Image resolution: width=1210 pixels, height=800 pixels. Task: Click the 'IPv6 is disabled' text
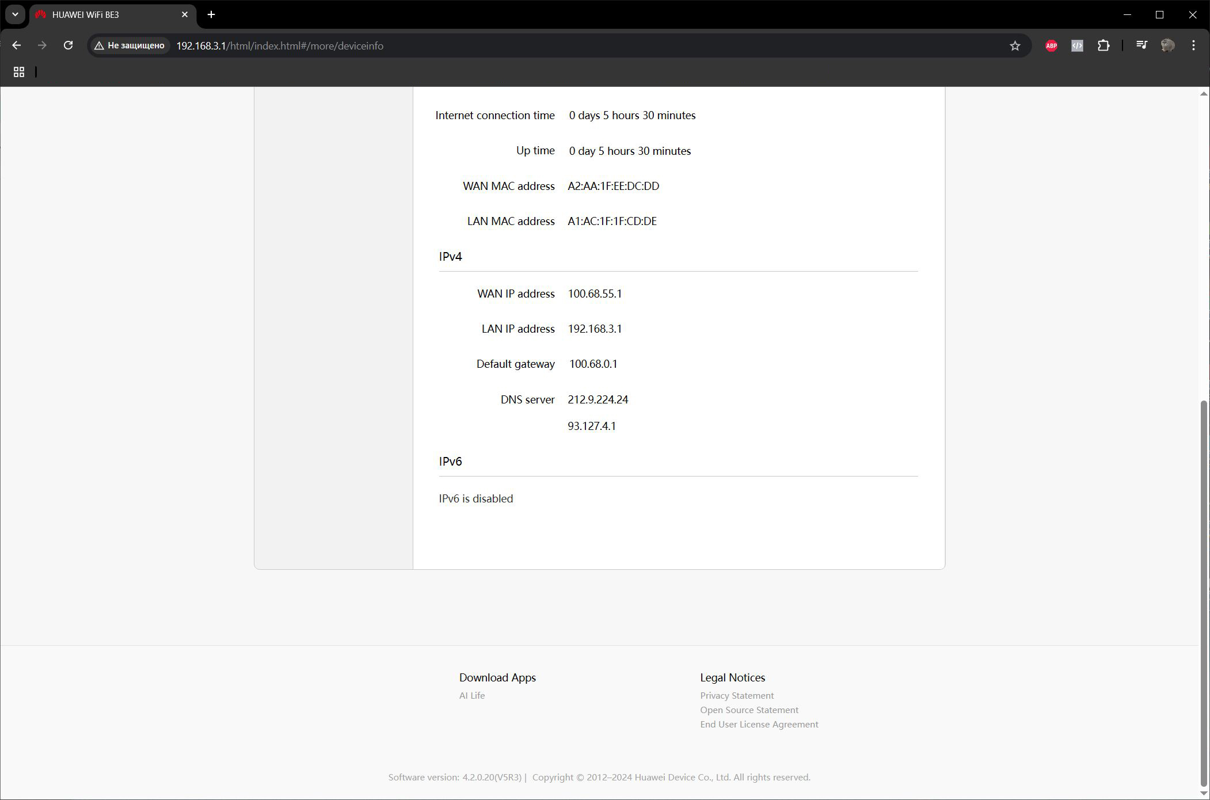point(476,498)
